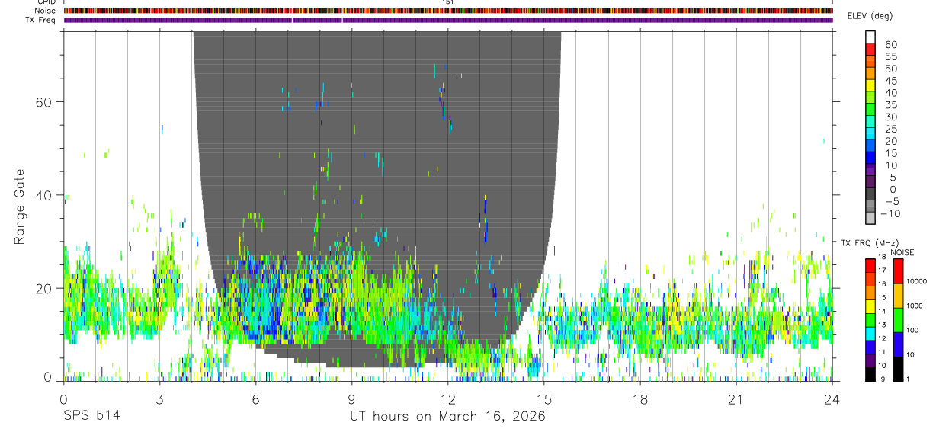Click the orange-yellow swatch in NOISE colorbar
Screen dimensions: 936x432
tap(898, 296)
